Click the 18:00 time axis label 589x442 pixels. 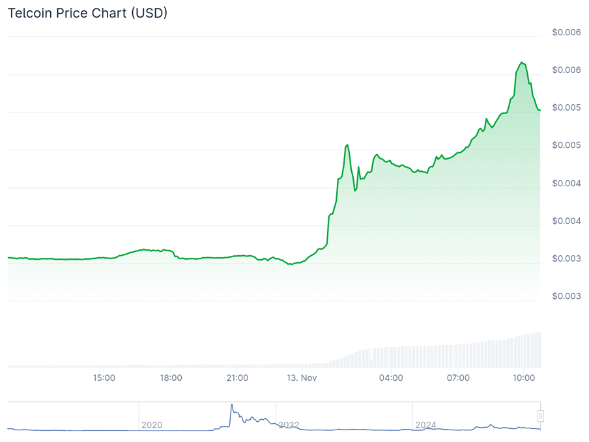tap(171, 378)
